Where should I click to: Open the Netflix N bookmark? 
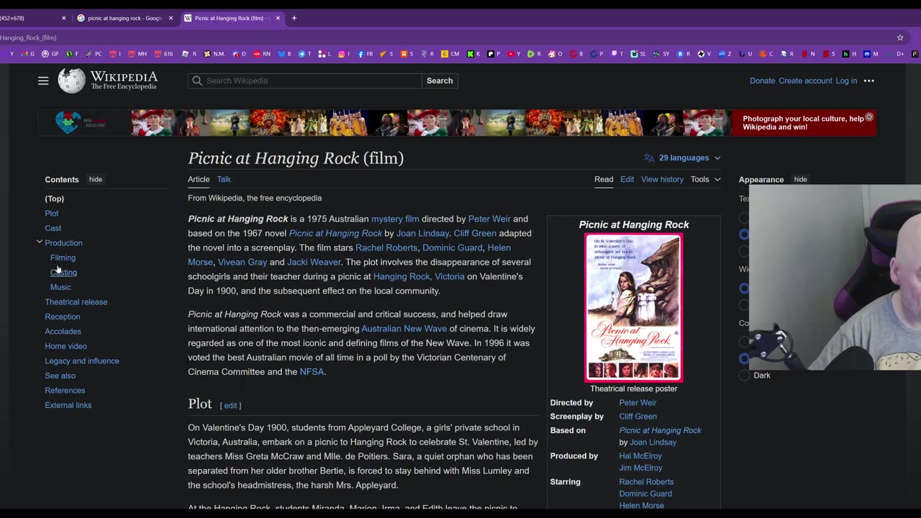809,53
